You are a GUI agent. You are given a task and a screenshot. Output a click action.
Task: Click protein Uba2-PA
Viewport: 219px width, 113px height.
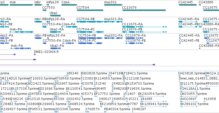click(55, 48)
